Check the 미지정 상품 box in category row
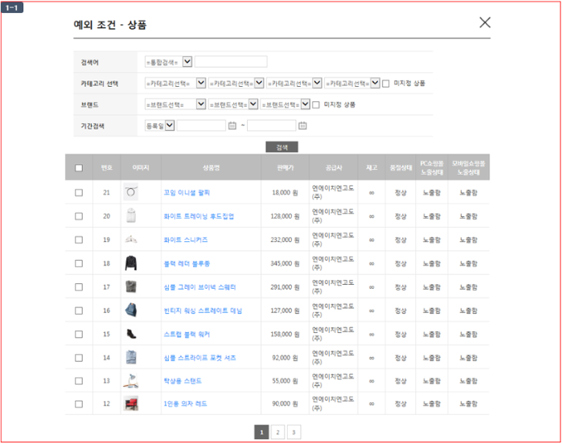The width and height of the screenshot is (563, 444). point(386,83)
